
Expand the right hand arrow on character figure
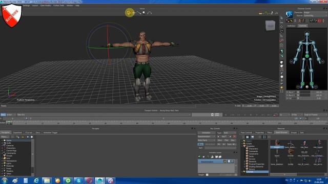click(291, 61)
